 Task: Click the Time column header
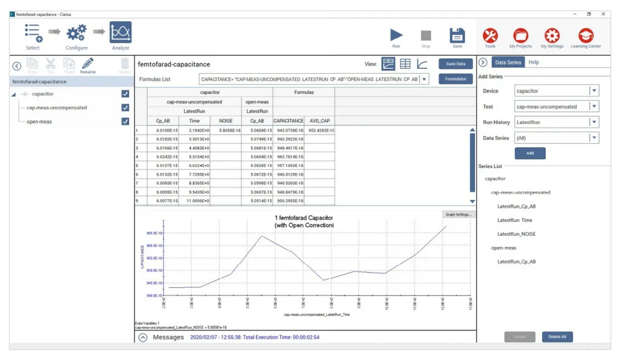[x=194, y=121]
